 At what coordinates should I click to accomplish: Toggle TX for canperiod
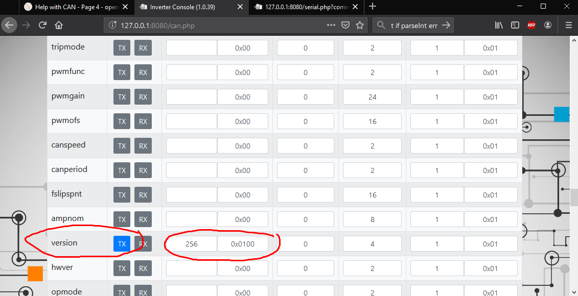(x=122, y=170)
